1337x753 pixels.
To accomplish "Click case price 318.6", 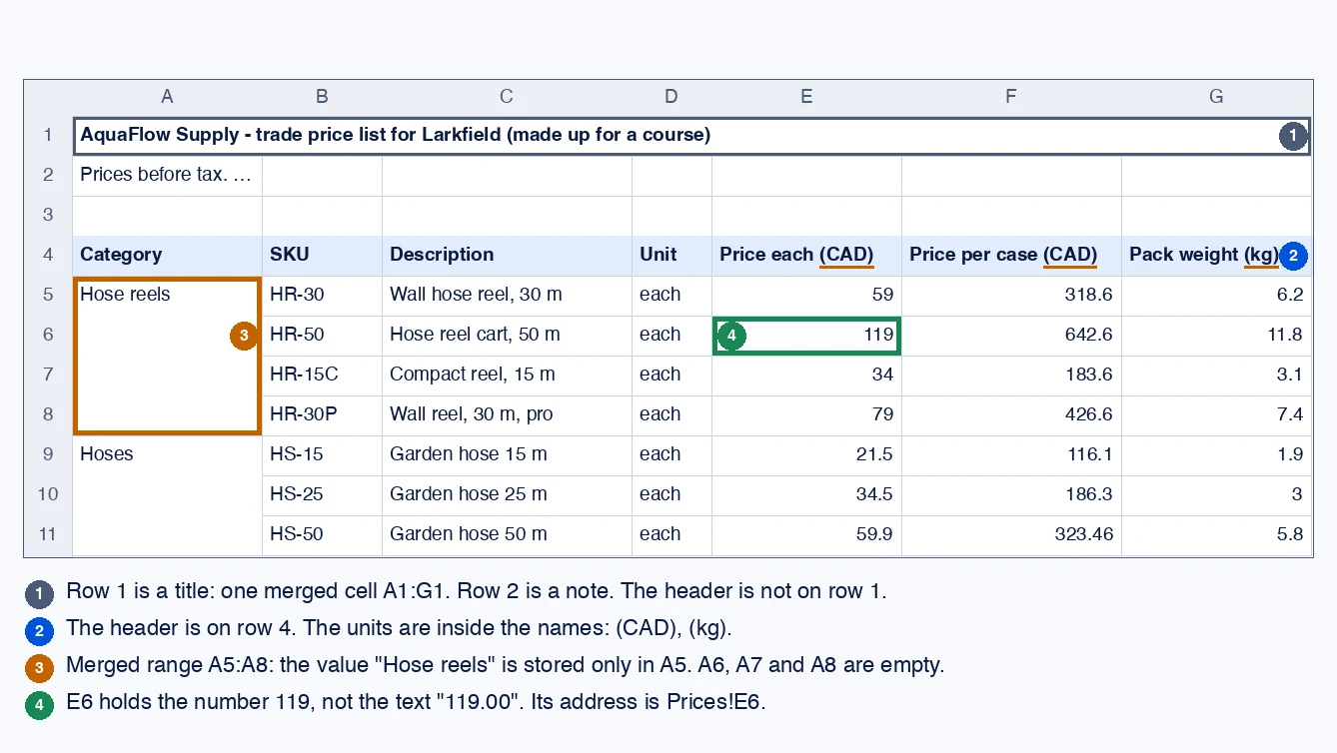I will [1011, 296].
